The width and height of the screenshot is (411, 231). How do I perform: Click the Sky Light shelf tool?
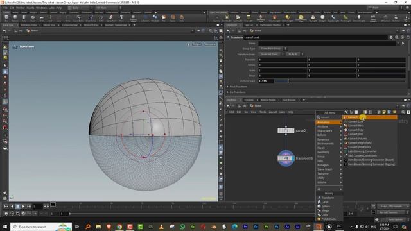(x=313, y=18)
